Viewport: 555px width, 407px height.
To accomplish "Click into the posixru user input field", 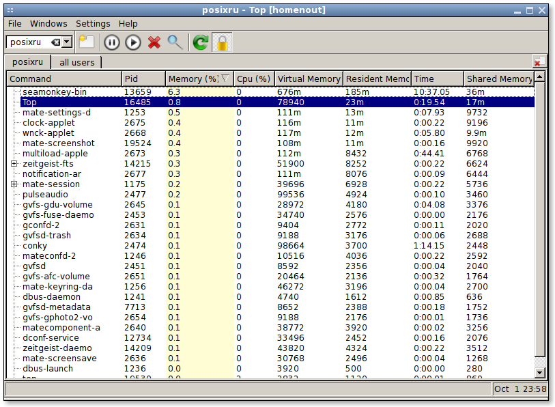I will click(28, 42).
